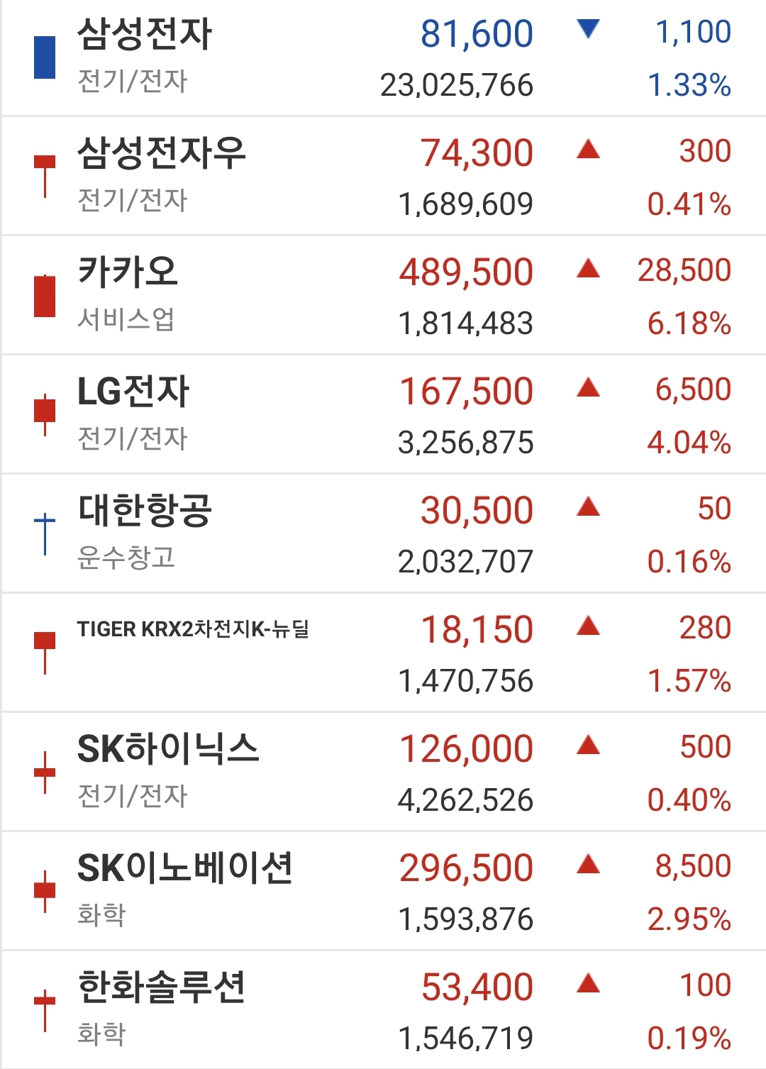
Task: Tap 한화솔루션 trading volume 1,546,719
Action: pos(466,1038)
